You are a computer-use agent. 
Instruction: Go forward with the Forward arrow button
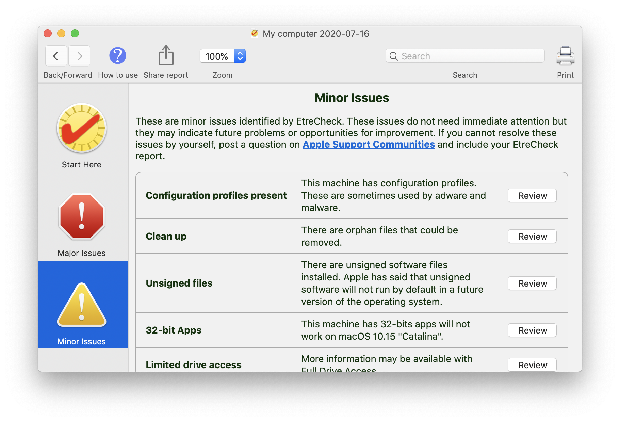coord(79,56)
